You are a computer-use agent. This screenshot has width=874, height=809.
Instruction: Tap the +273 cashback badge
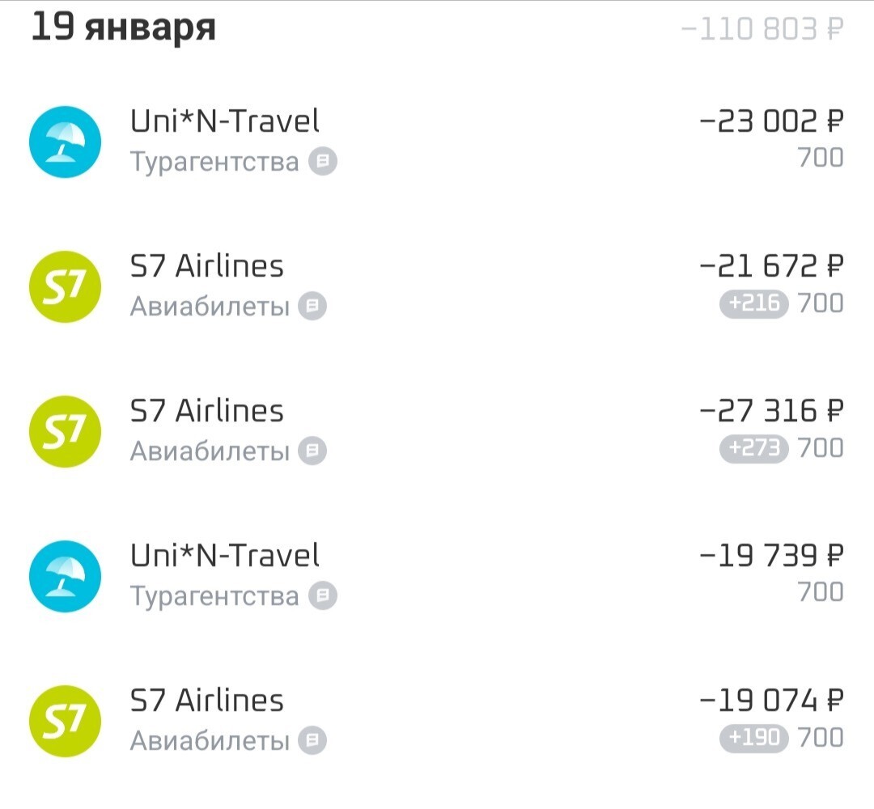coord(753,449)
